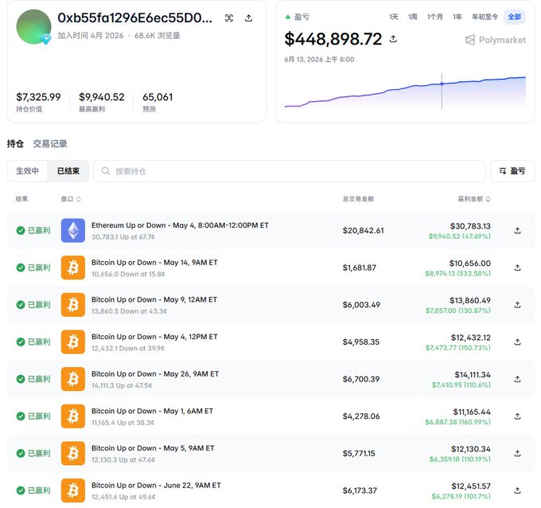Image resolution: width=541 pixels, height=508 pixels.
Task: Click the 68.6K 浏览量 view count
Action: (157, 36)
